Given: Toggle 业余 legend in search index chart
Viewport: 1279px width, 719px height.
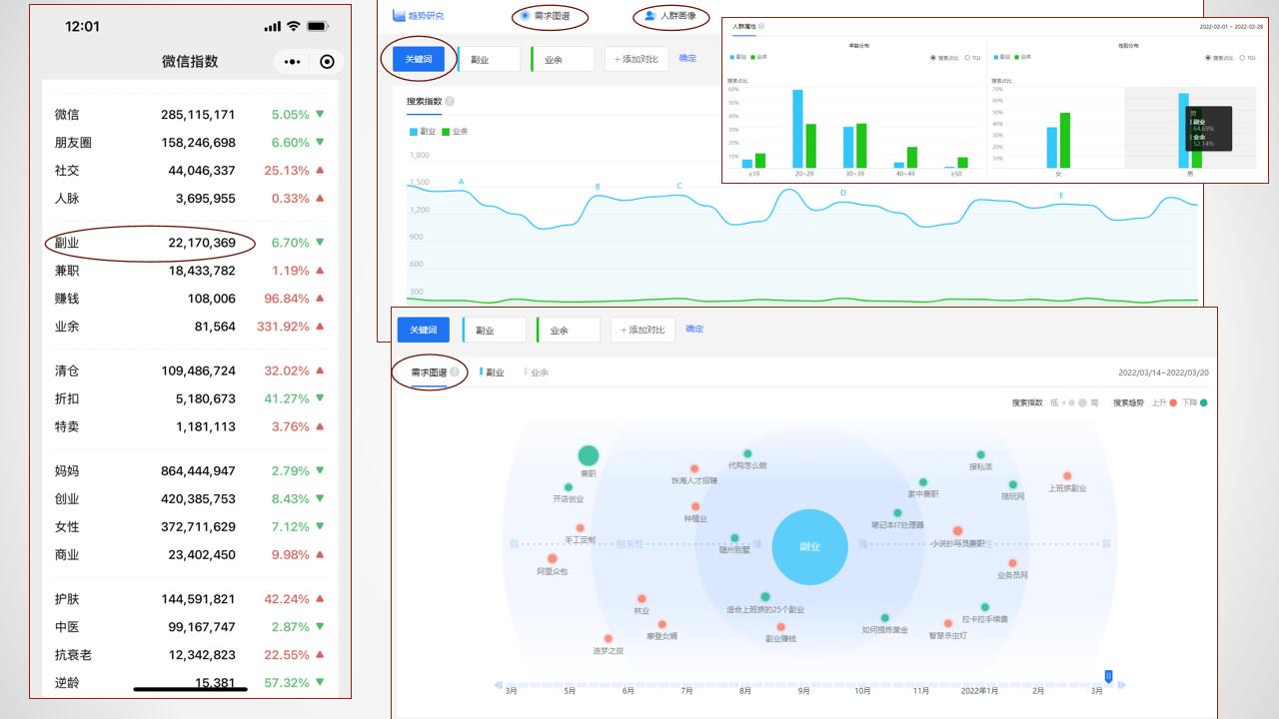Looking at the screenshot, I should (x=455, y=131).
